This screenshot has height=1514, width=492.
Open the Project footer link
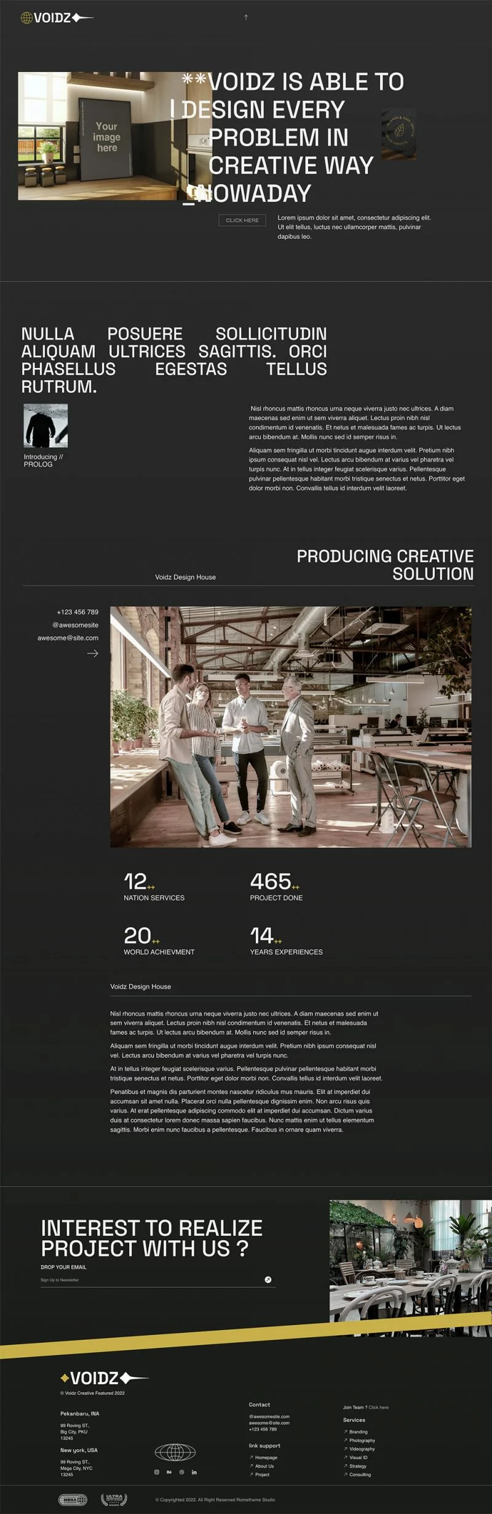(x=262, y=1475)
